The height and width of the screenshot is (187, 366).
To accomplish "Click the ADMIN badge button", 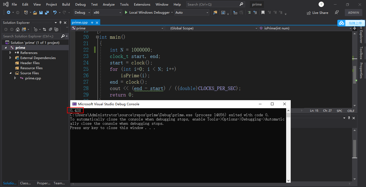I will pyautogui.click(x=354, y=13).
